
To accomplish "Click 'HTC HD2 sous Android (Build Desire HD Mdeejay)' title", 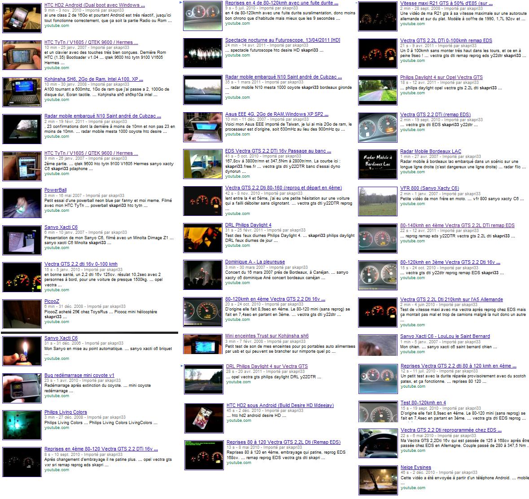I will click(280, 405).
